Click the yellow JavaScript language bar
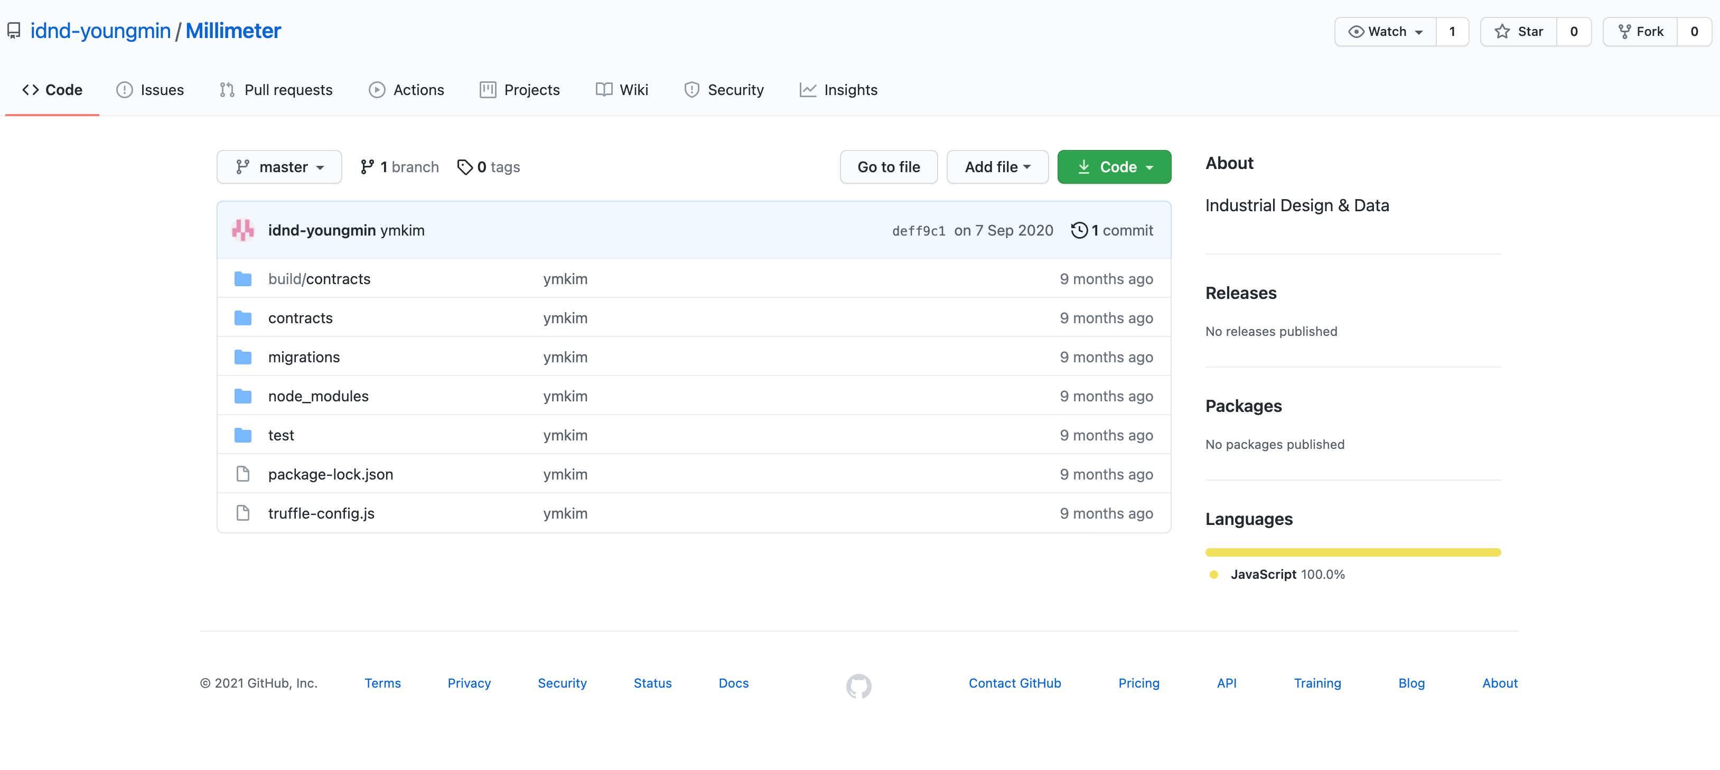 point(1352,552)
